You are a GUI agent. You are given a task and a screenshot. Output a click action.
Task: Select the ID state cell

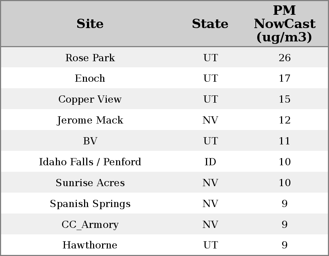pyautogui.click(x=210, y=162)
